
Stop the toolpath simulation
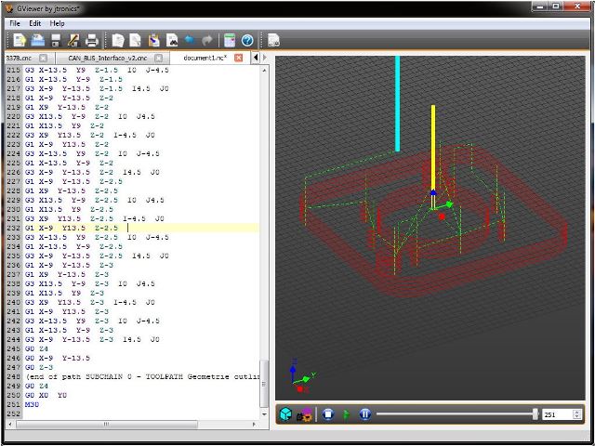328,414
